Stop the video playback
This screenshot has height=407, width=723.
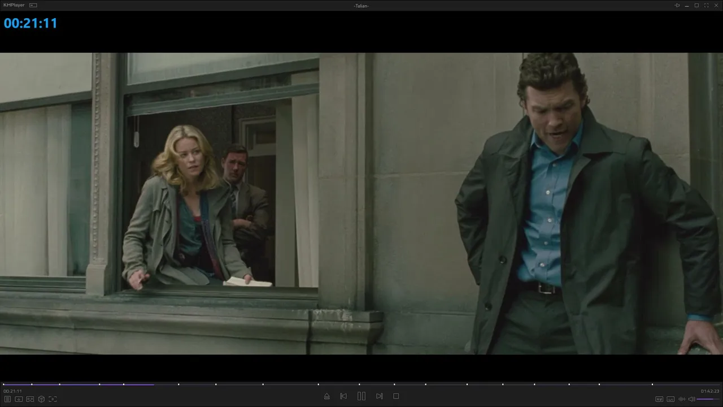tap(396, 396)
